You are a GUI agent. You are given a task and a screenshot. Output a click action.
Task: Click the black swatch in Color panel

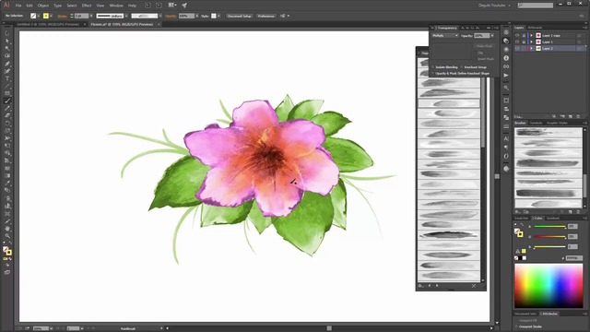(x=520, y=258)
